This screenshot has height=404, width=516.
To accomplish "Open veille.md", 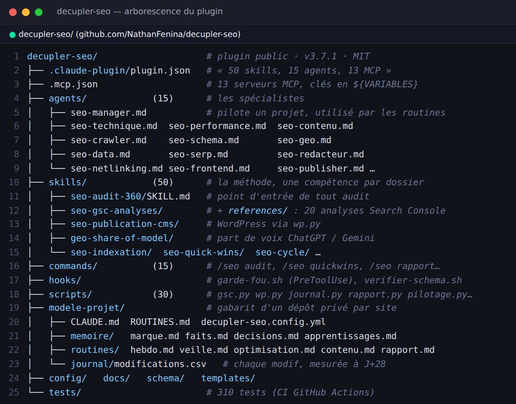I will tap(203, 350).
